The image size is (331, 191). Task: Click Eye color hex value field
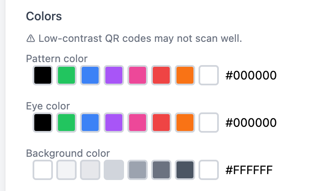[251, 123]
